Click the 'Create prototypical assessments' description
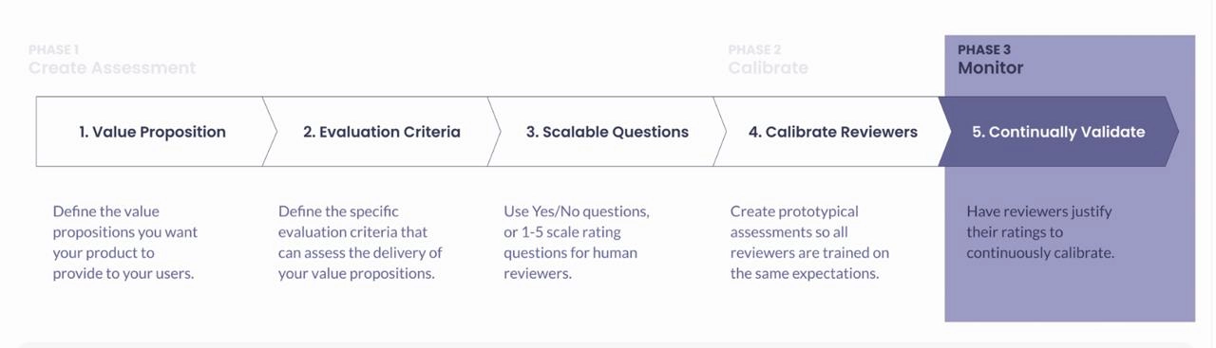This screenshot has height=348, width=1216. click(809, 242)
